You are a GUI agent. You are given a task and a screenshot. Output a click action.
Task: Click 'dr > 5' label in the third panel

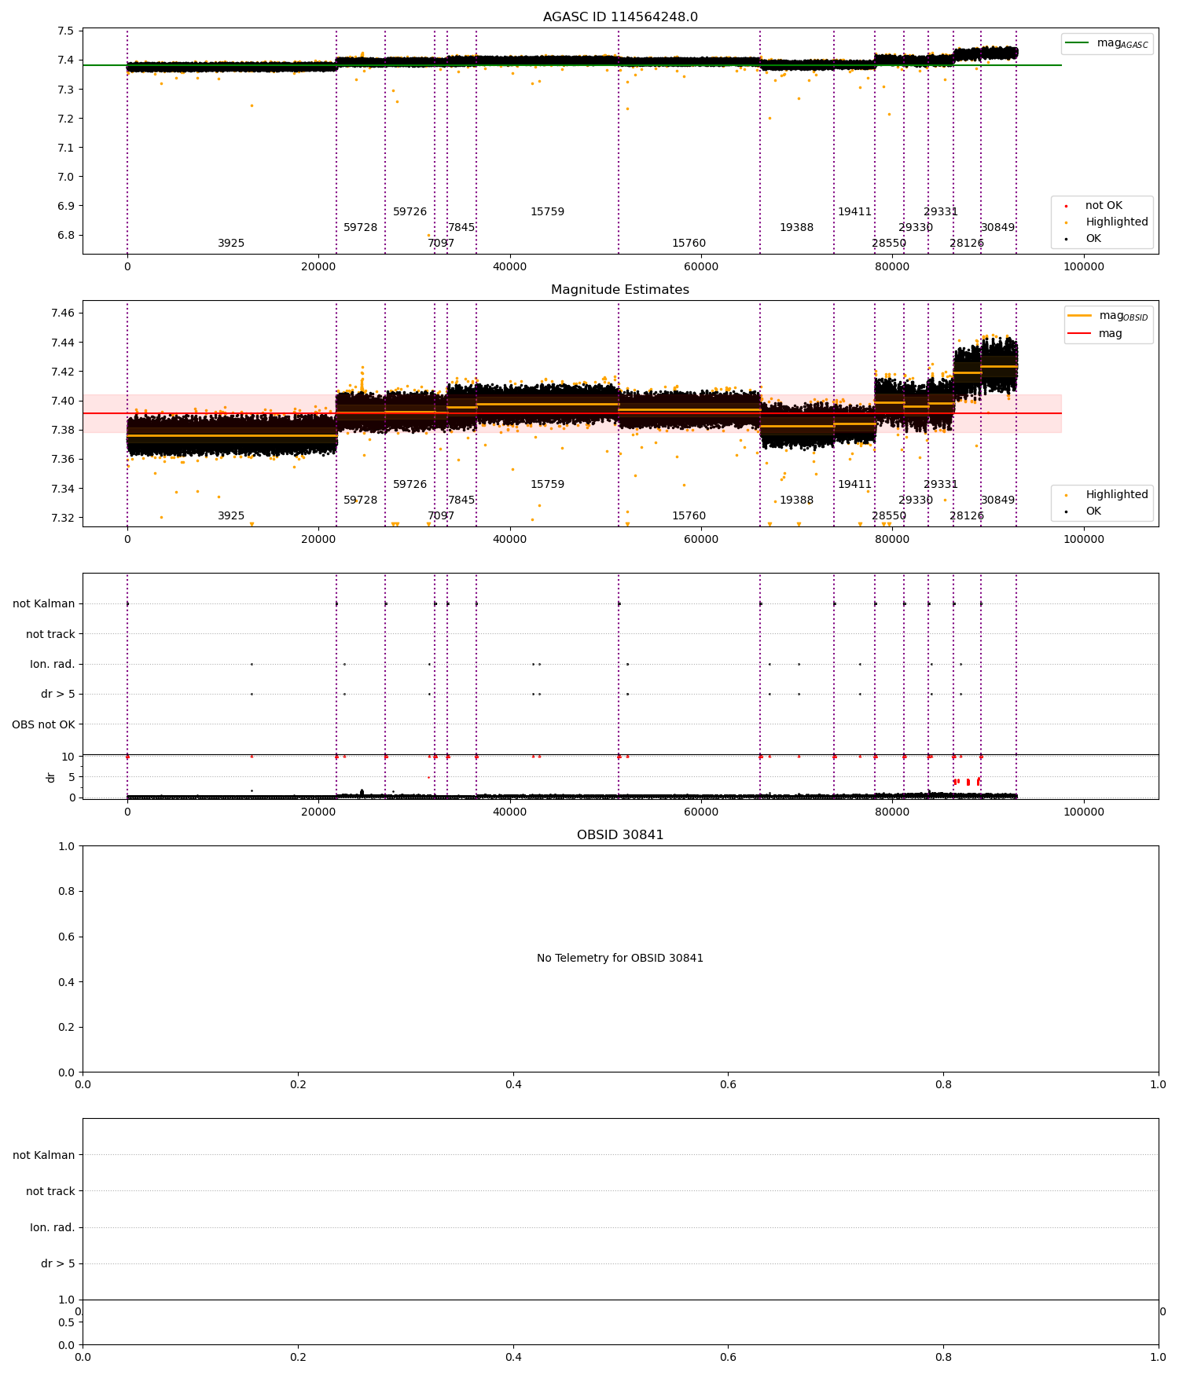pyautogui.click(x=58, y=695)
